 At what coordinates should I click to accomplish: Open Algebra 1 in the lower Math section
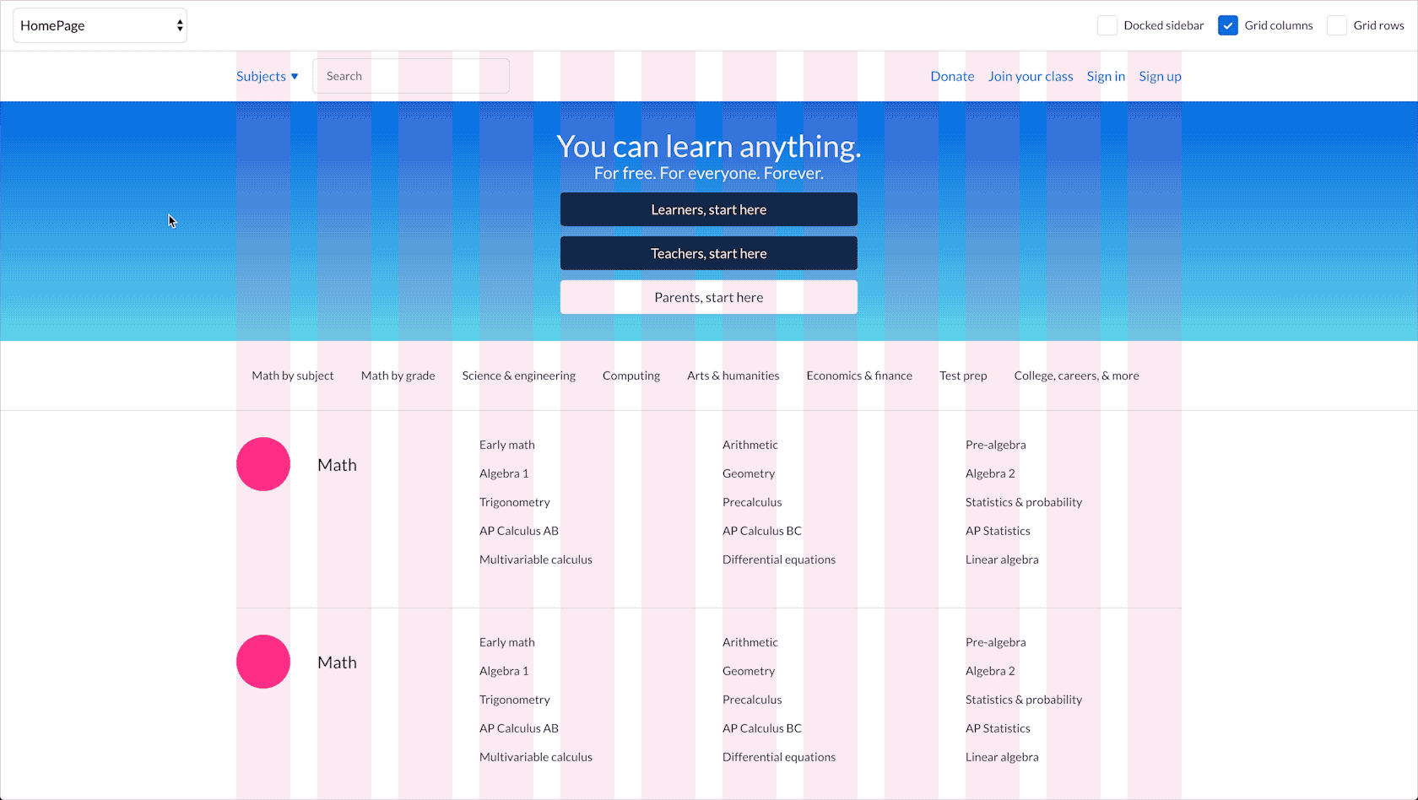click(504, 671)
